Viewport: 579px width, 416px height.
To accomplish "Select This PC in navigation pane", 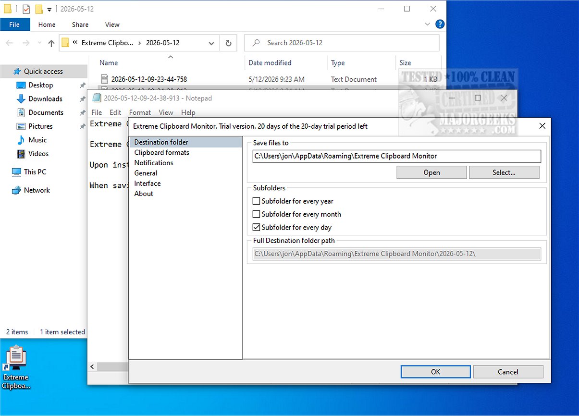I will click(35, 171).
